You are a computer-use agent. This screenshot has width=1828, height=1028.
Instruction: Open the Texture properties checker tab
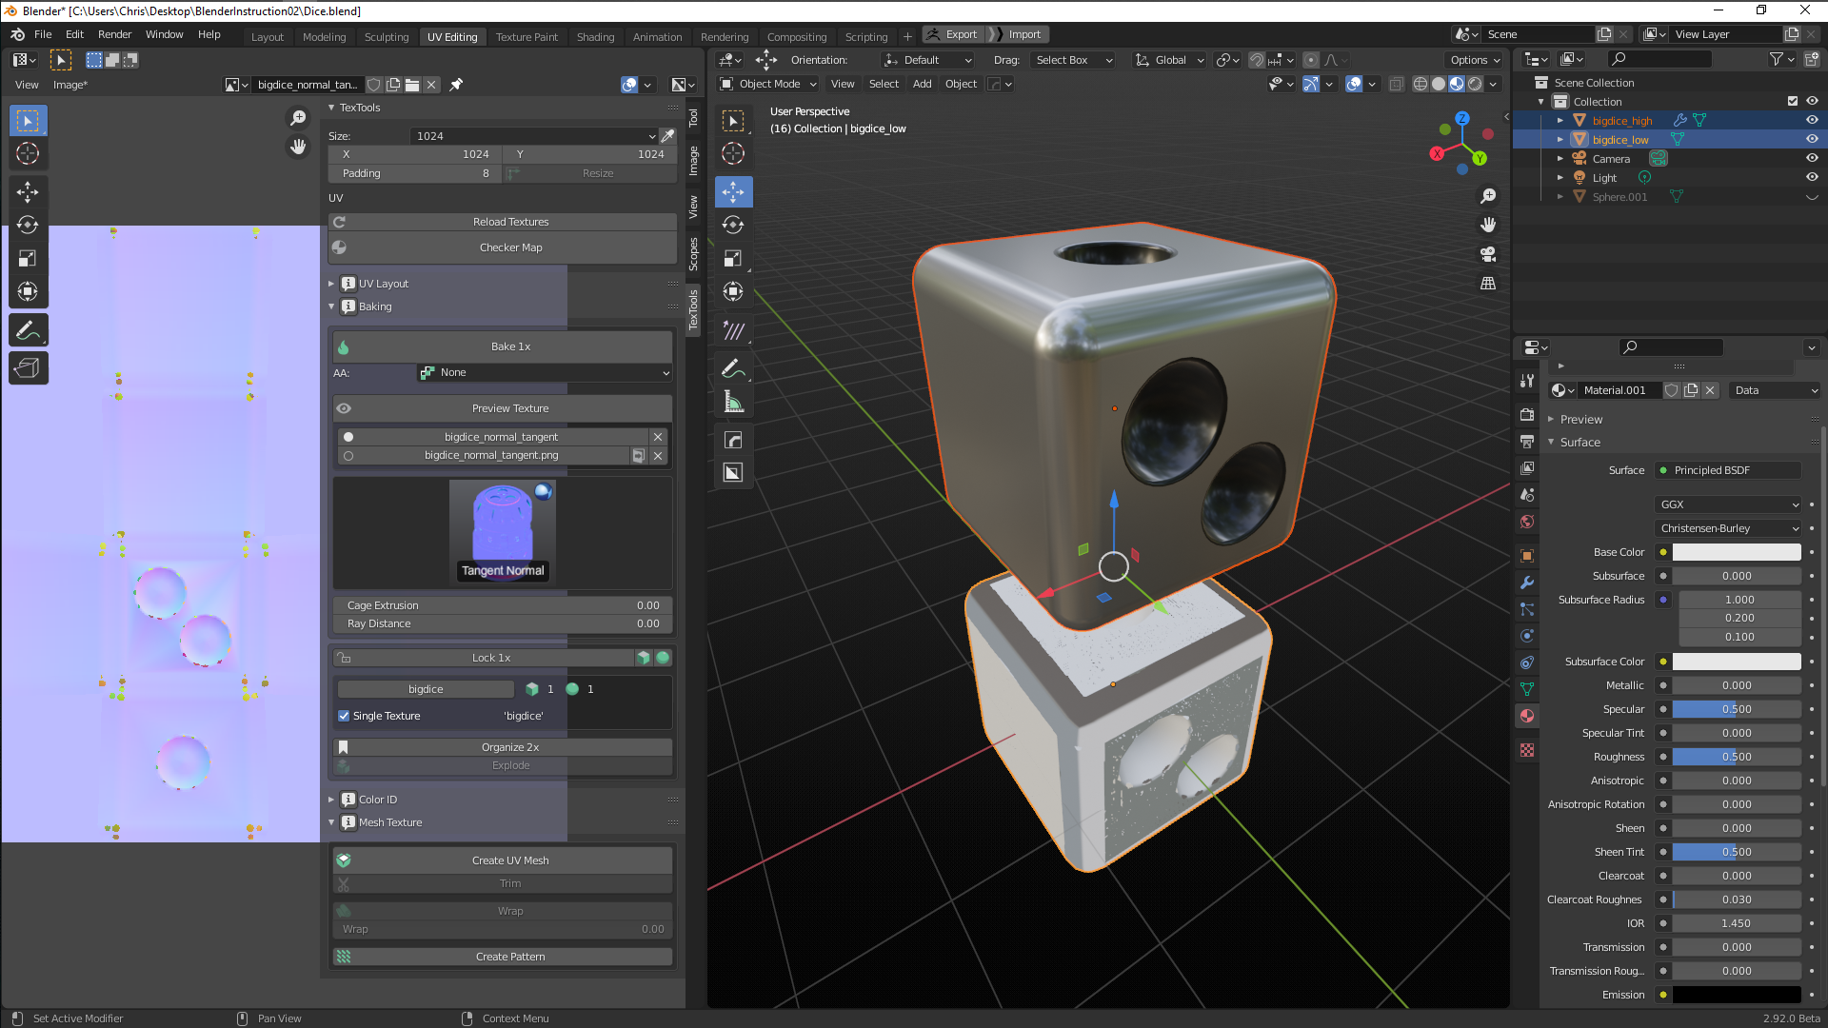click(x=1527, y=750)
